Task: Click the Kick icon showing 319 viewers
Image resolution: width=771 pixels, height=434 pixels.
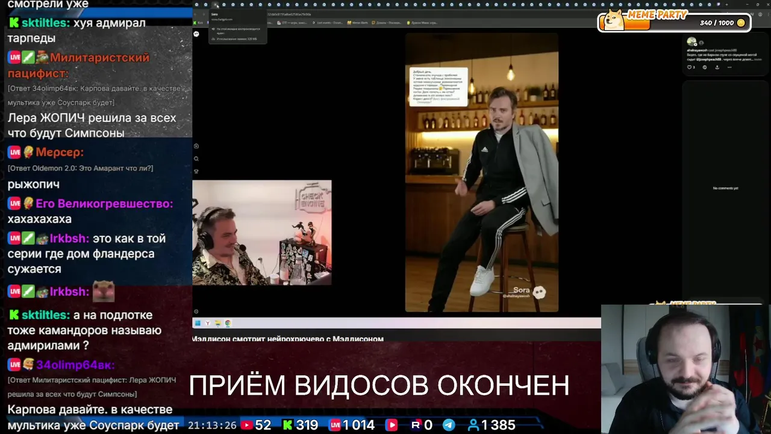Action: [x=287, y=425]
